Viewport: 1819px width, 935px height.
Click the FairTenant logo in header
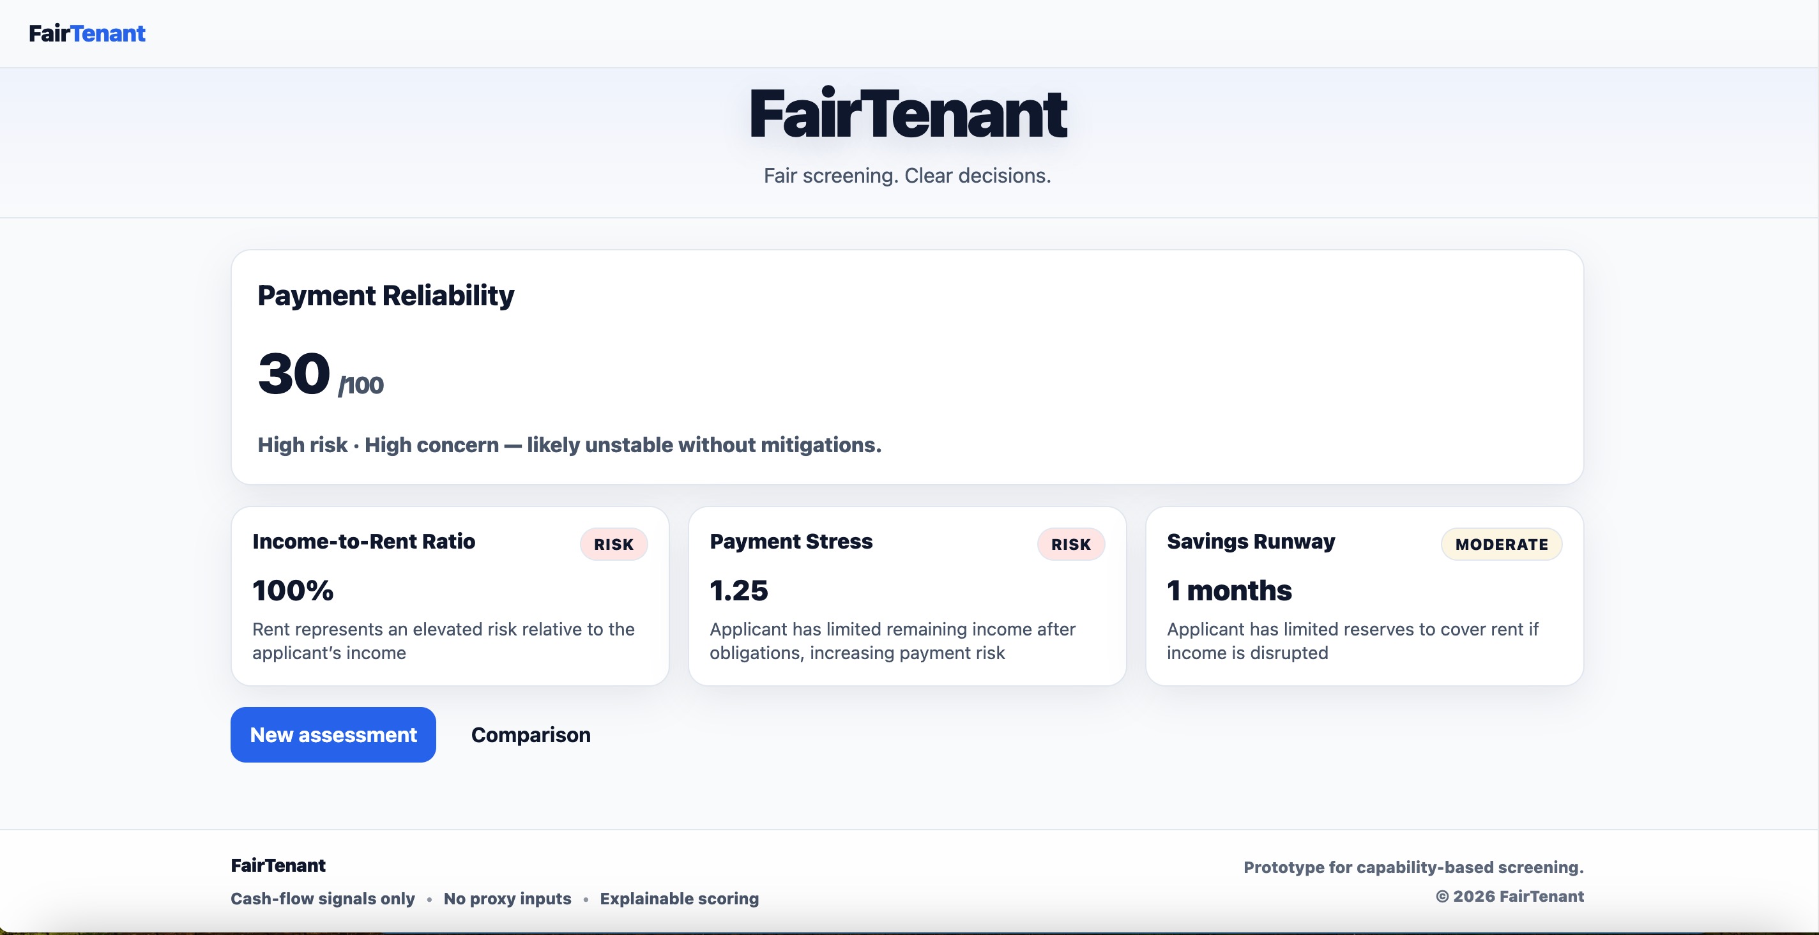[x=87, y=33]
